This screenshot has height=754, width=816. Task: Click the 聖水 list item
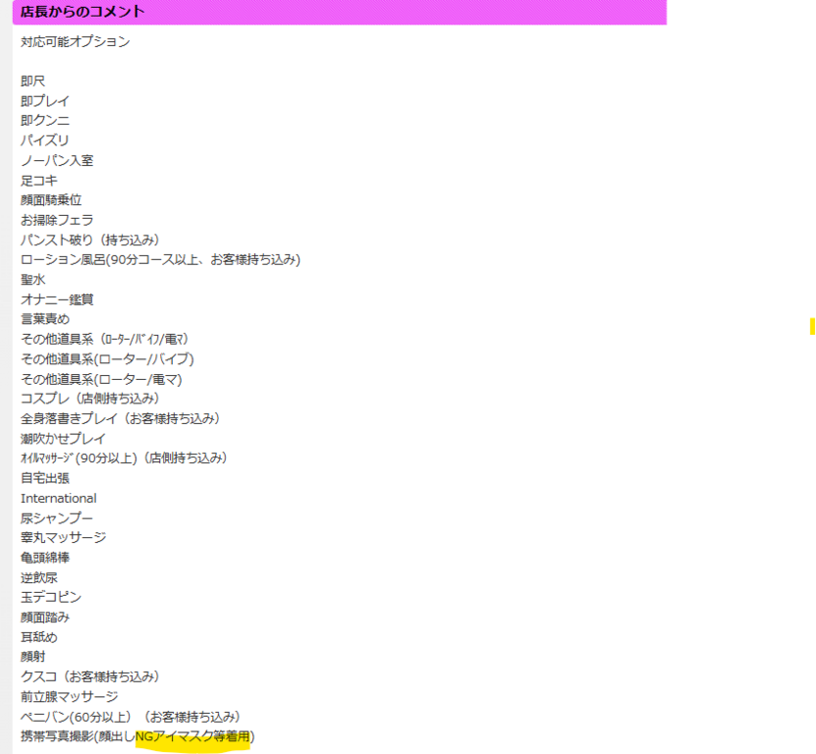(33, 280)
